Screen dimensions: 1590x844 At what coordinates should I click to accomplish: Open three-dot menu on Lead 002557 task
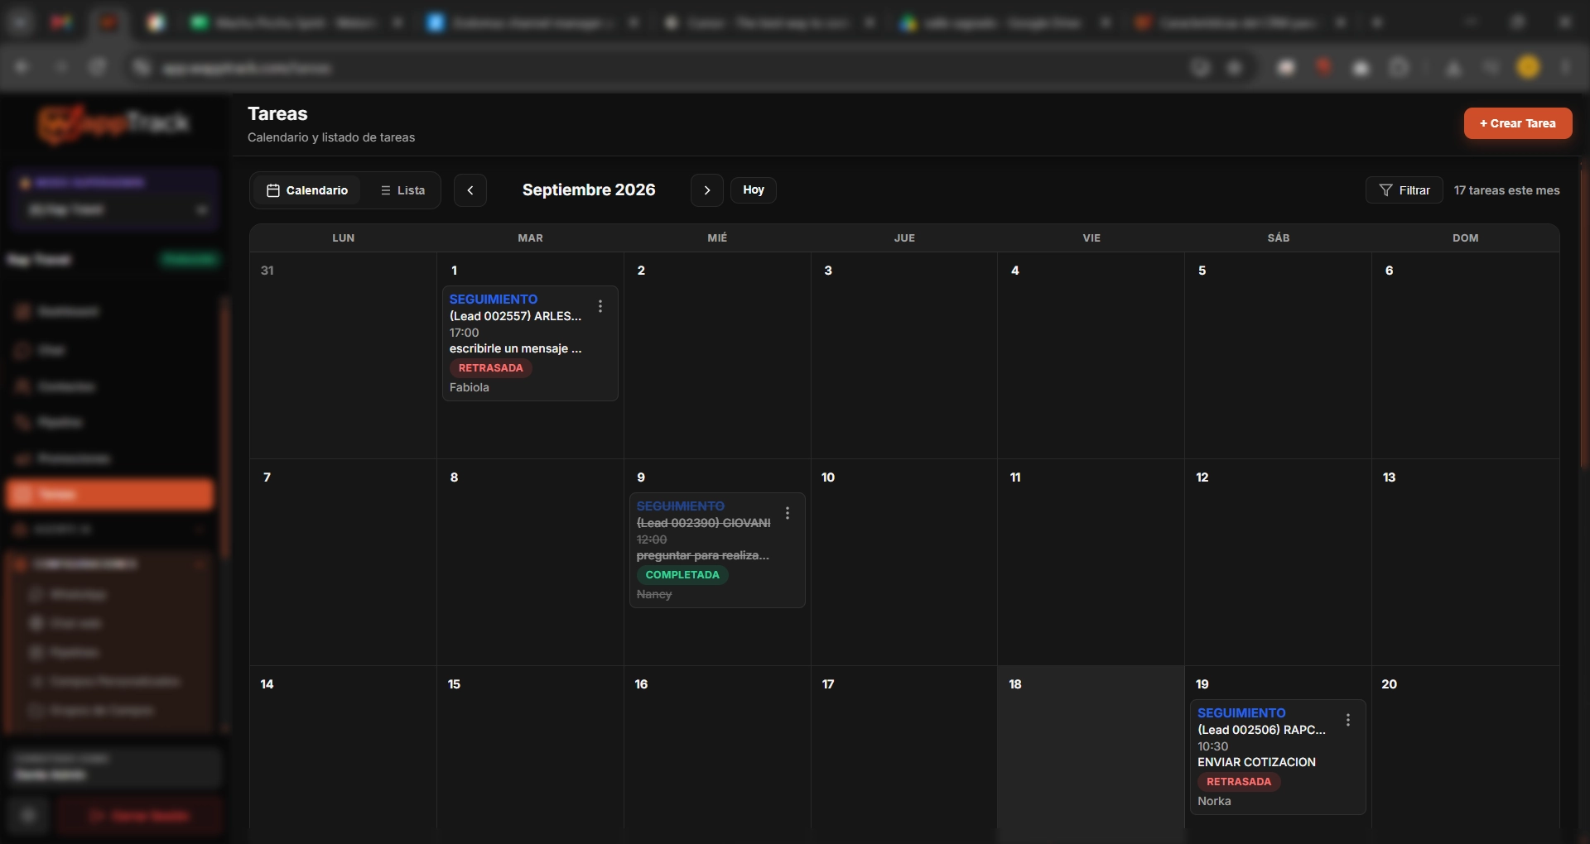(x=600, y=306)
